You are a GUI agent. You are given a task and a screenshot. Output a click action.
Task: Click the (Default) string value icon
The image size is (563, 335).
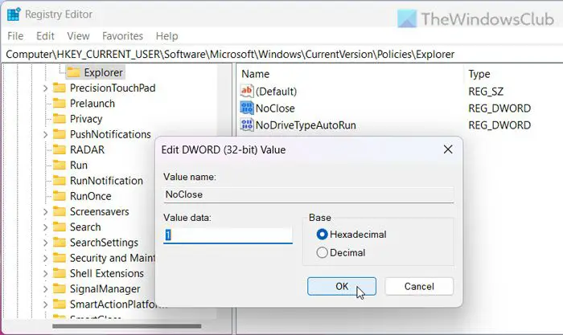[247, 91]
